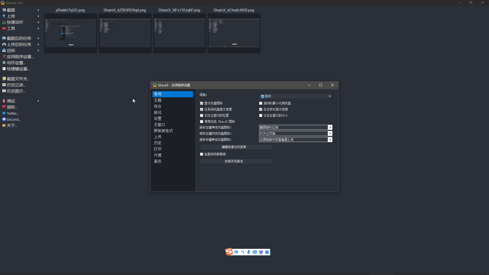
Task: Enable 启动时最小化到托盘 checkbox
Action: pyautogui.click(x=261, y=103)
